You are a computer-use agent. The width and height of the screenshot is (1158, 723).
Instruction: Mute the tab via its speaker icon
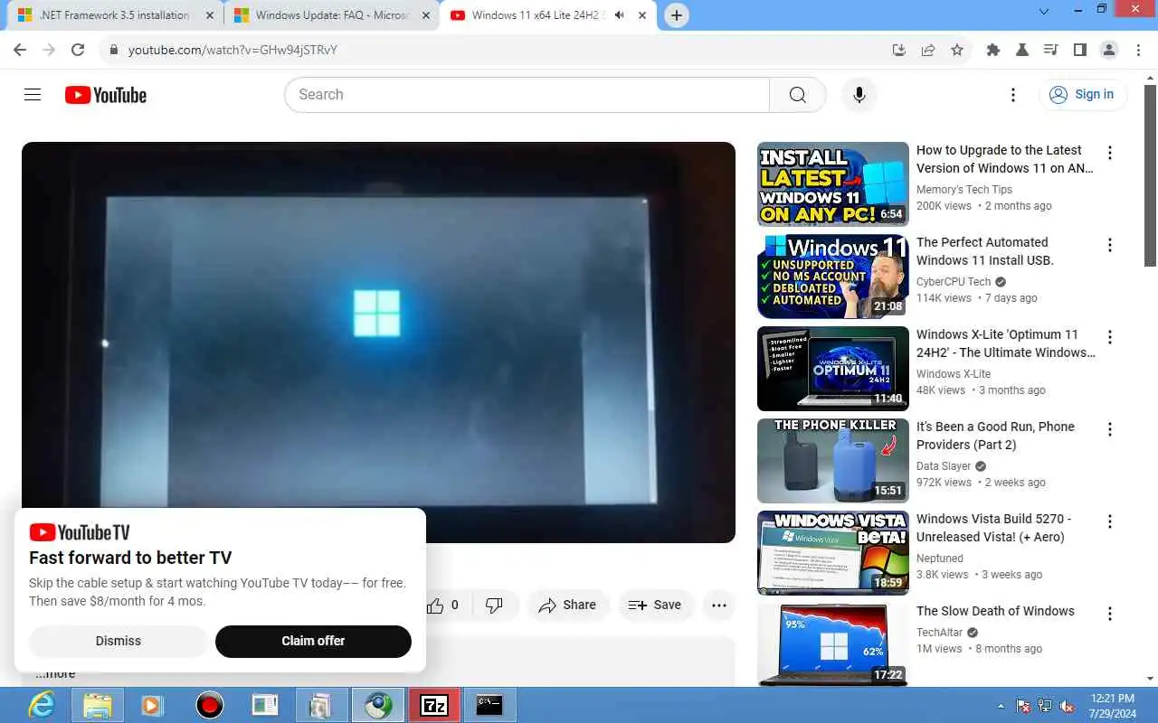click(620, 15)
